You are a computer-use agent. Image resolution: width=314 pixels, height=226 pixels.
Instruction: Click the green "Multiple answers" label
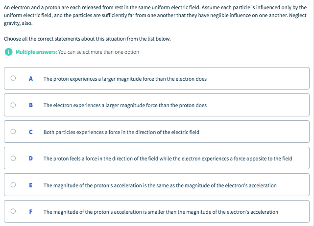coord(36,52)
